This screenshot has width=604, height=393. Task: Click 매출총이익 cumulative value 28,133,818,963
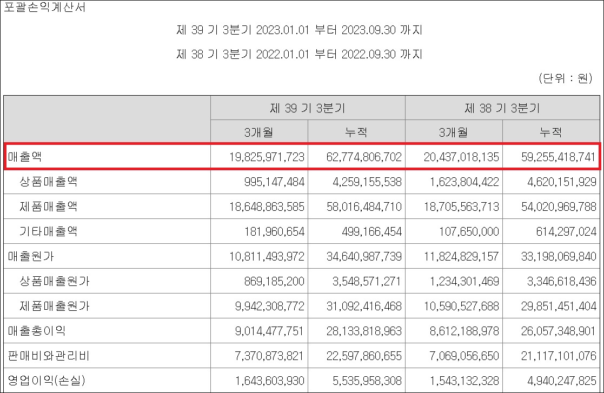pos(364,331)
